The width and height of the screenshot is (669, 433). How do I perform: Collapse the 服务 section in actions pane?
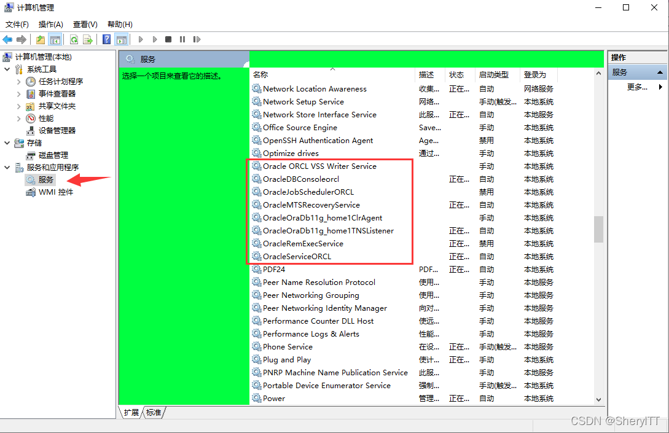tap(660, 72)
